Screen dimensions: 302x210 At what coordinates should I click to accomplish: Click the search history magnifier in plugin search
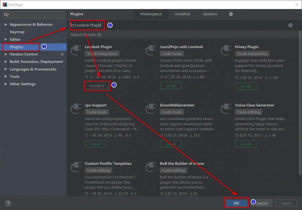[x=71, y=25]
